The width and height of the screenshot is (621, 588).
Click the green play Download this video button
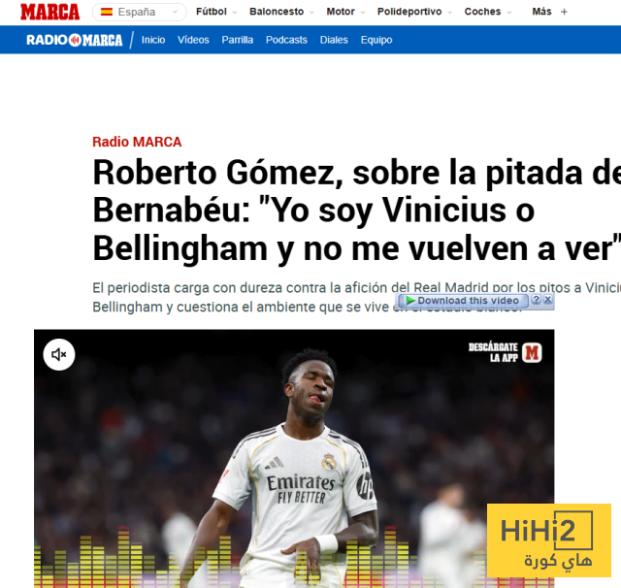click(x=463, y=301)
